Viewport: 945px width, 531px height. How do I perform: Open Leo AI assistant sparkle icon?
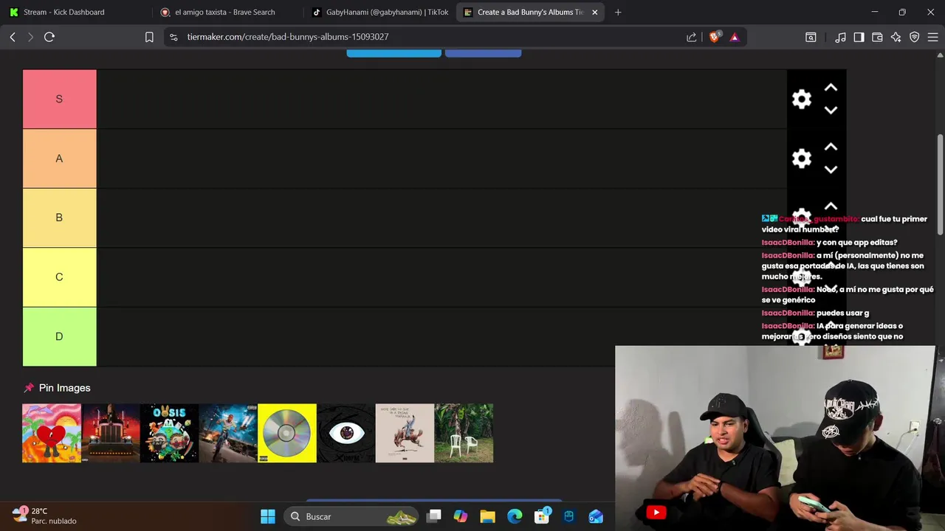[x=896, y=37]
